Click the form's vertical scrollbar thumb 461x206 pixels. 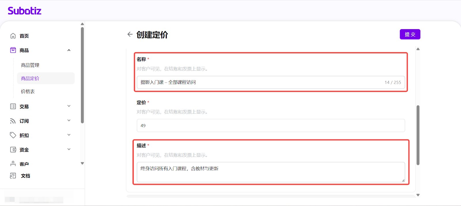(x=418, y=135)
